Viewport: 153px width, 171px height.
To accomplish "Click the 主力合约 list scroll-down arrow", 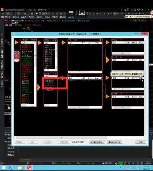I will pyautogui.click(x=35, y=103).
